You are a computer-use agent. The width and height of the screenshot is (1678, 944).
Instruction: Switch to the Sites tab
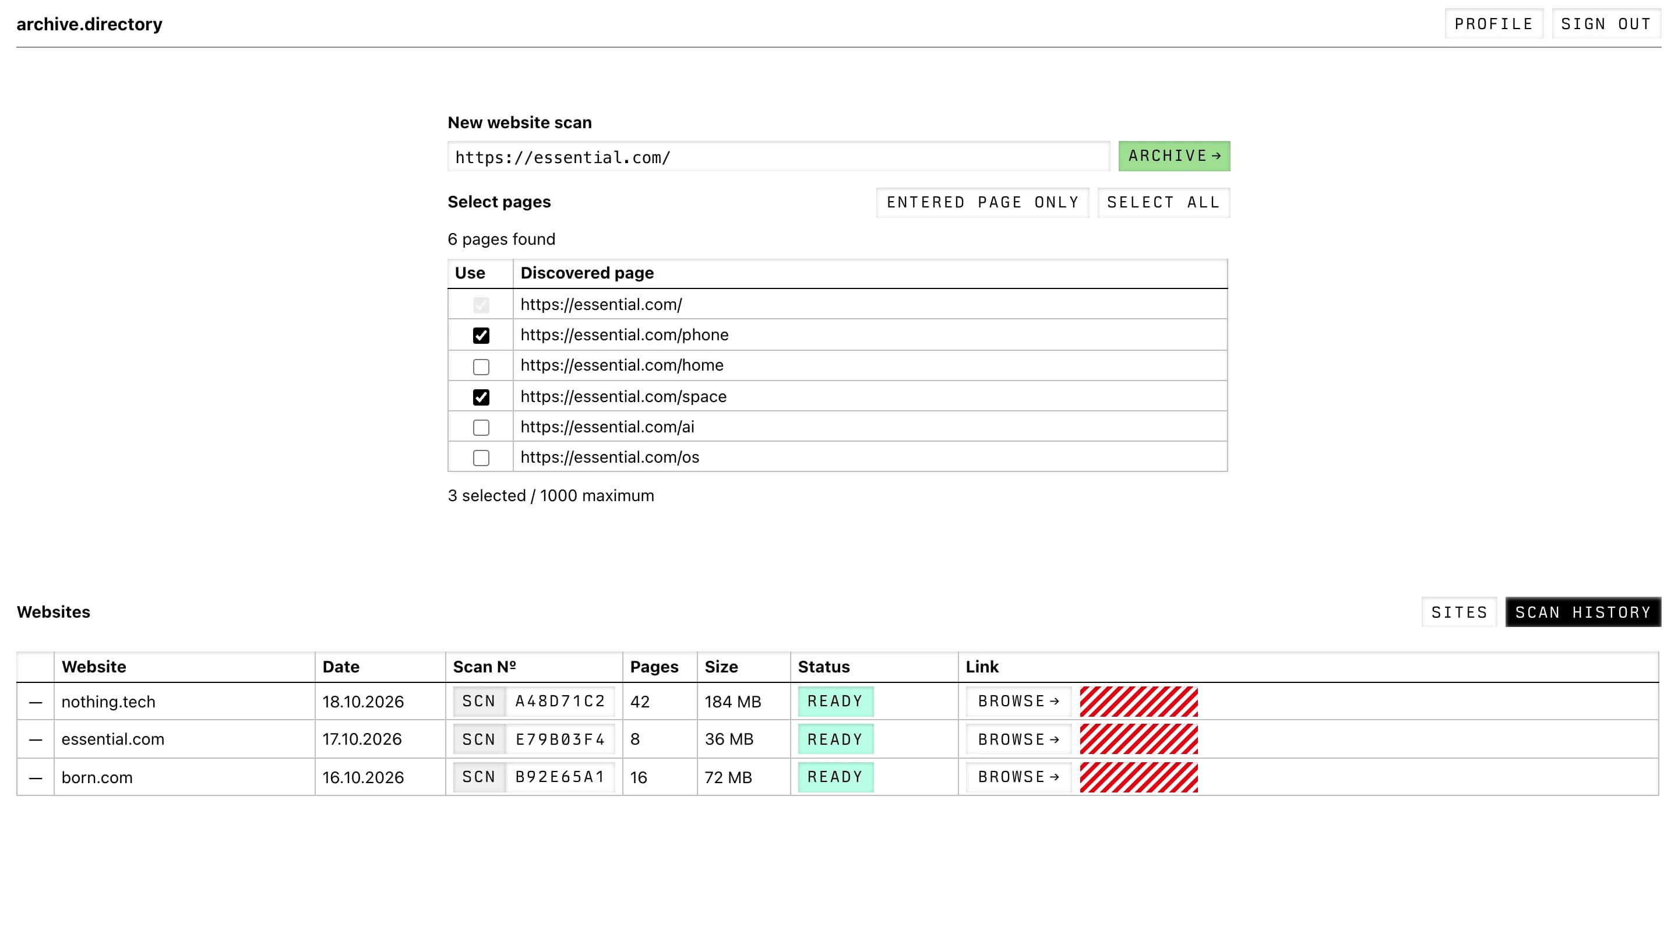1459,612
